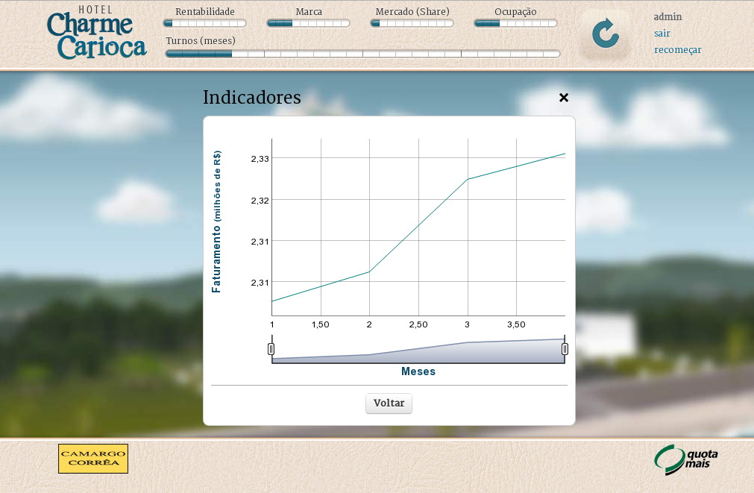The height and width of the screenshot is (493, 754).
Task: Click the circular refresh arrow icon
Action: click(x=605, y=34)
